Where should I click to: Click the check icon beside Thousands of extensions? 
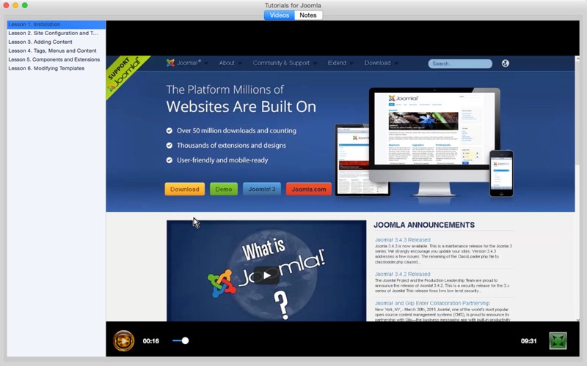click(x=169, y=145)
